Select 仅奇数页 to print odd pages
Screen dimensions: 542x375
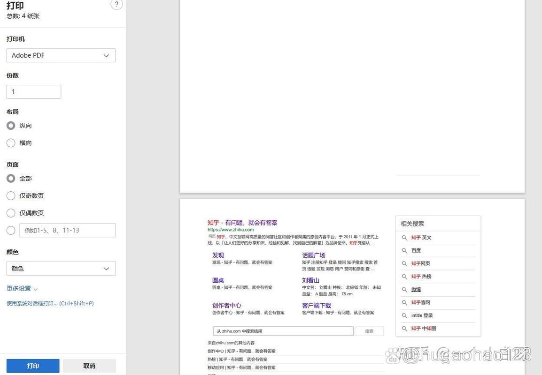(x=11, y=195)
